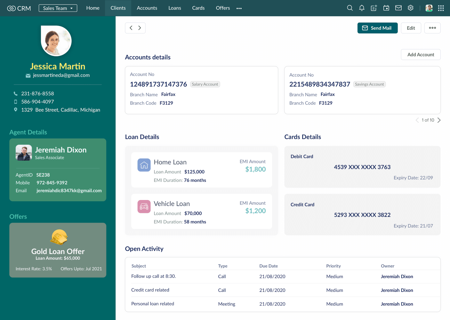Open the Sales Team dropdown
Screen dimensions: 450x320
[x=58, y=8]
